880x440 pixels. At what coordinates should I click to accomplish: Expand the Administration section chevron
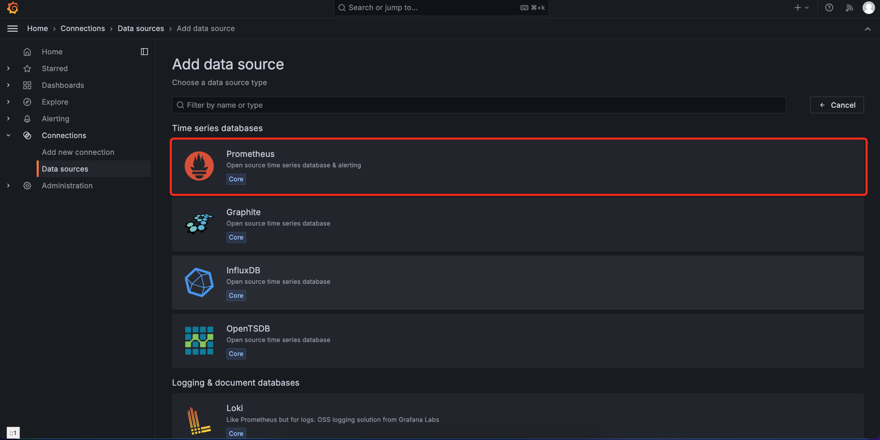click(x=8, y=185)
